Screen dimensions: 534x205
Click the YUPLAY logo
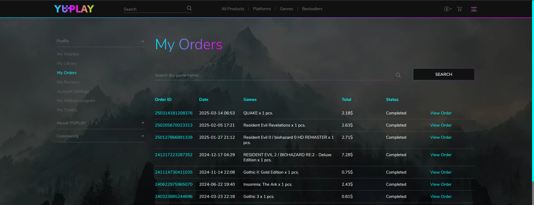tap(74, 9)
